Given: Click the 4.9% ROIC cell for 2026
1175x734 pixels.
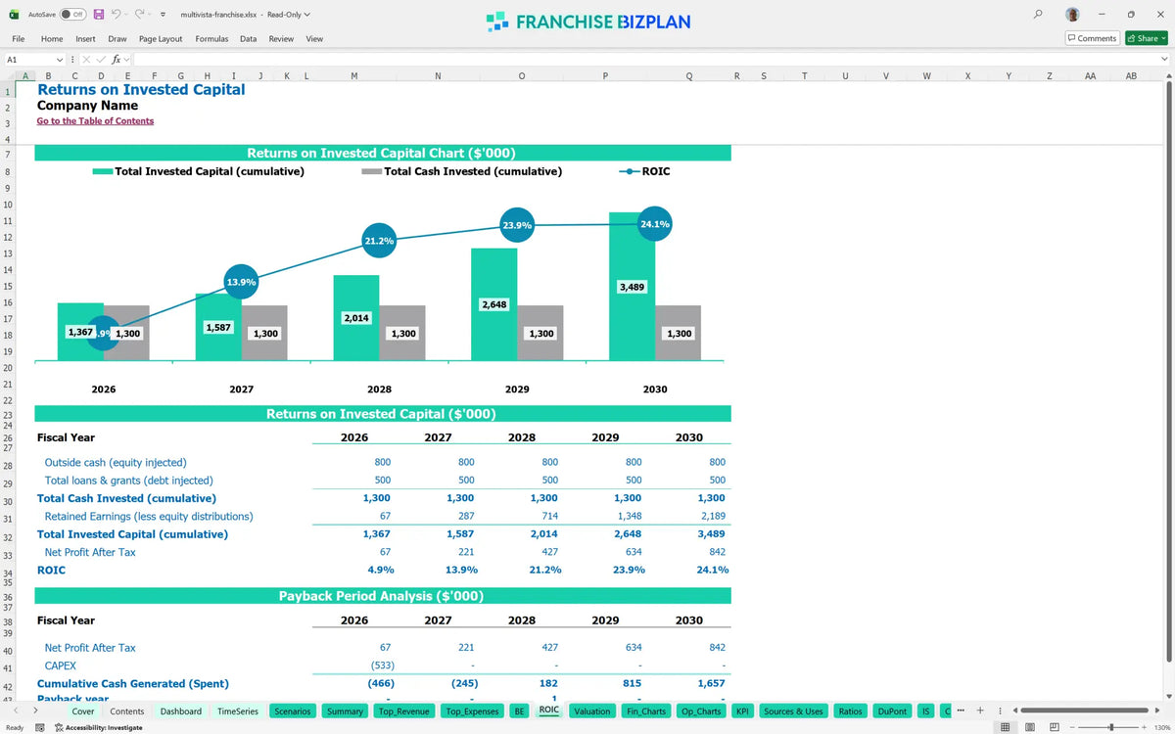Looking at the screenshot, I should [x=380, y=570].
